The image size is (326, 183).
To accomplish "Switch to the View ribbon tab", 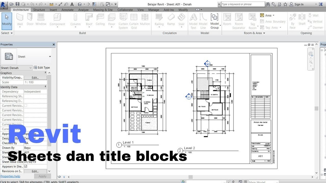I will pos(141,10).
